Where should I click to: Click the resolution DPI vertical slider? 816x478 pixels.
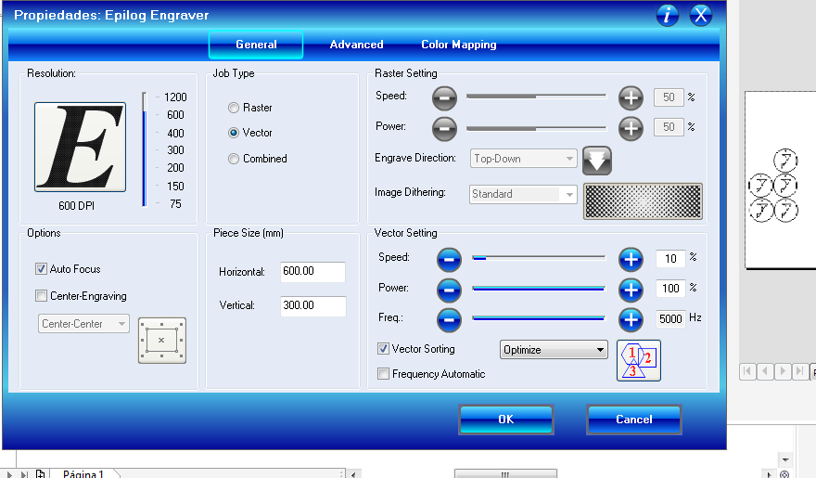coord(145,150)
